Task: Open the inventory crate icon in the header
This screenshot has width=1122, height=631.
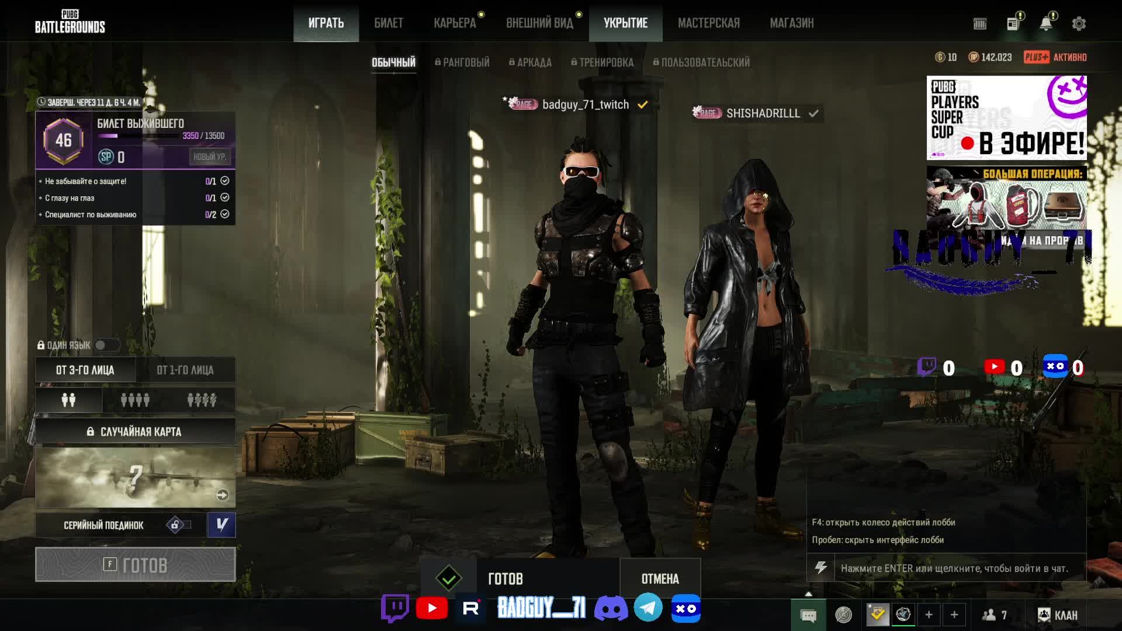Action: (x=980, y=23)
